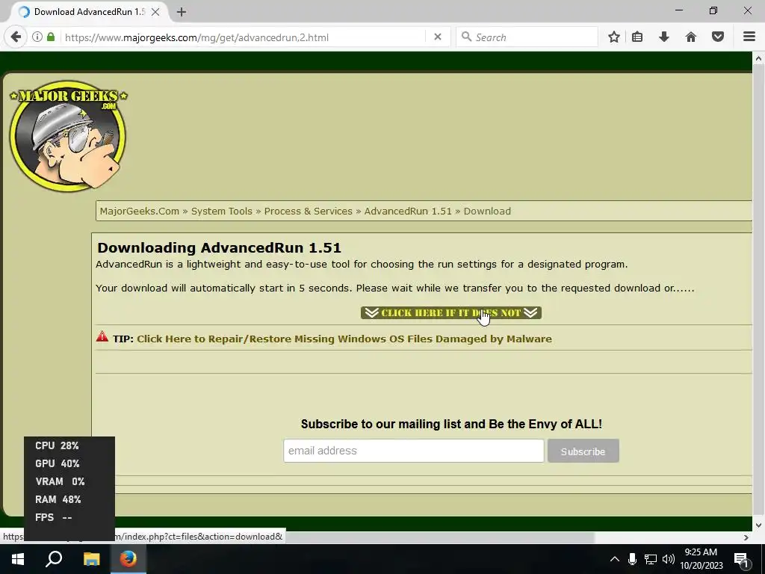The image size is (765, 574).
Task: Click the vertical scrollbar up arrow
Action: tap(758, 58)
